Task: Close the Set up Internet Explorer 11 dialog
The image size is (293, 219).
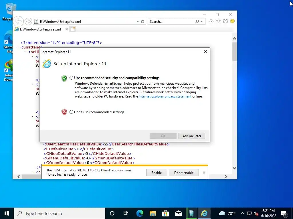Action: coord(205,52)
